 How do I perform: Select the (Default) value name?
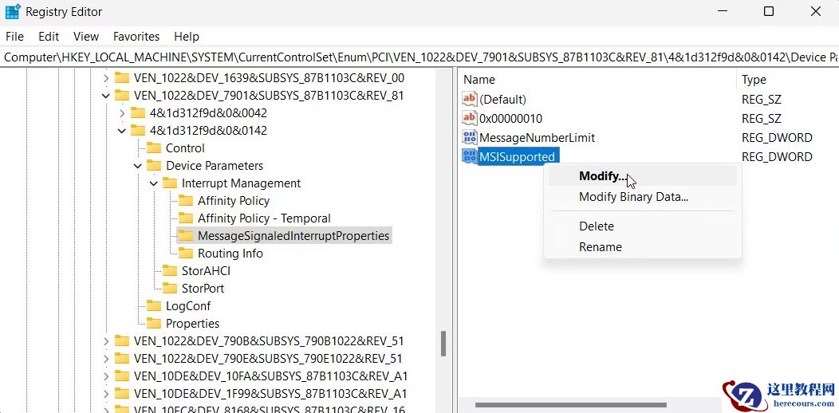[x=503, y=99]
